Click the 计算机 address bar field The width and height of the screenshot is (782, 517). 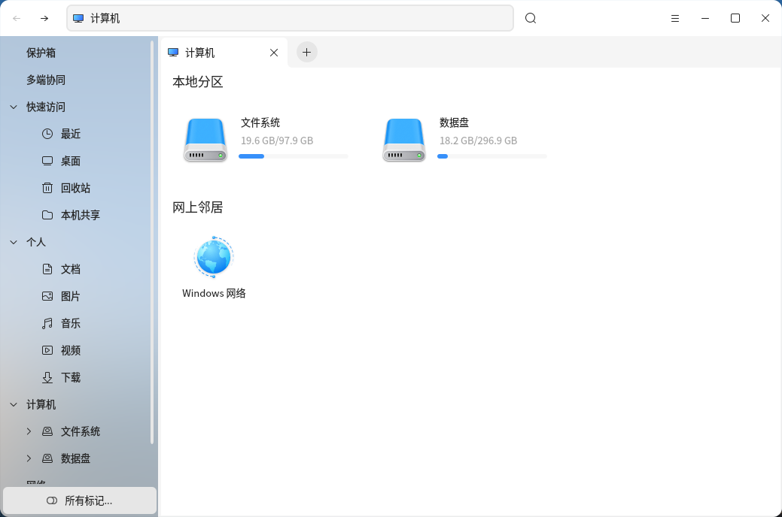[x=290, y=19]
